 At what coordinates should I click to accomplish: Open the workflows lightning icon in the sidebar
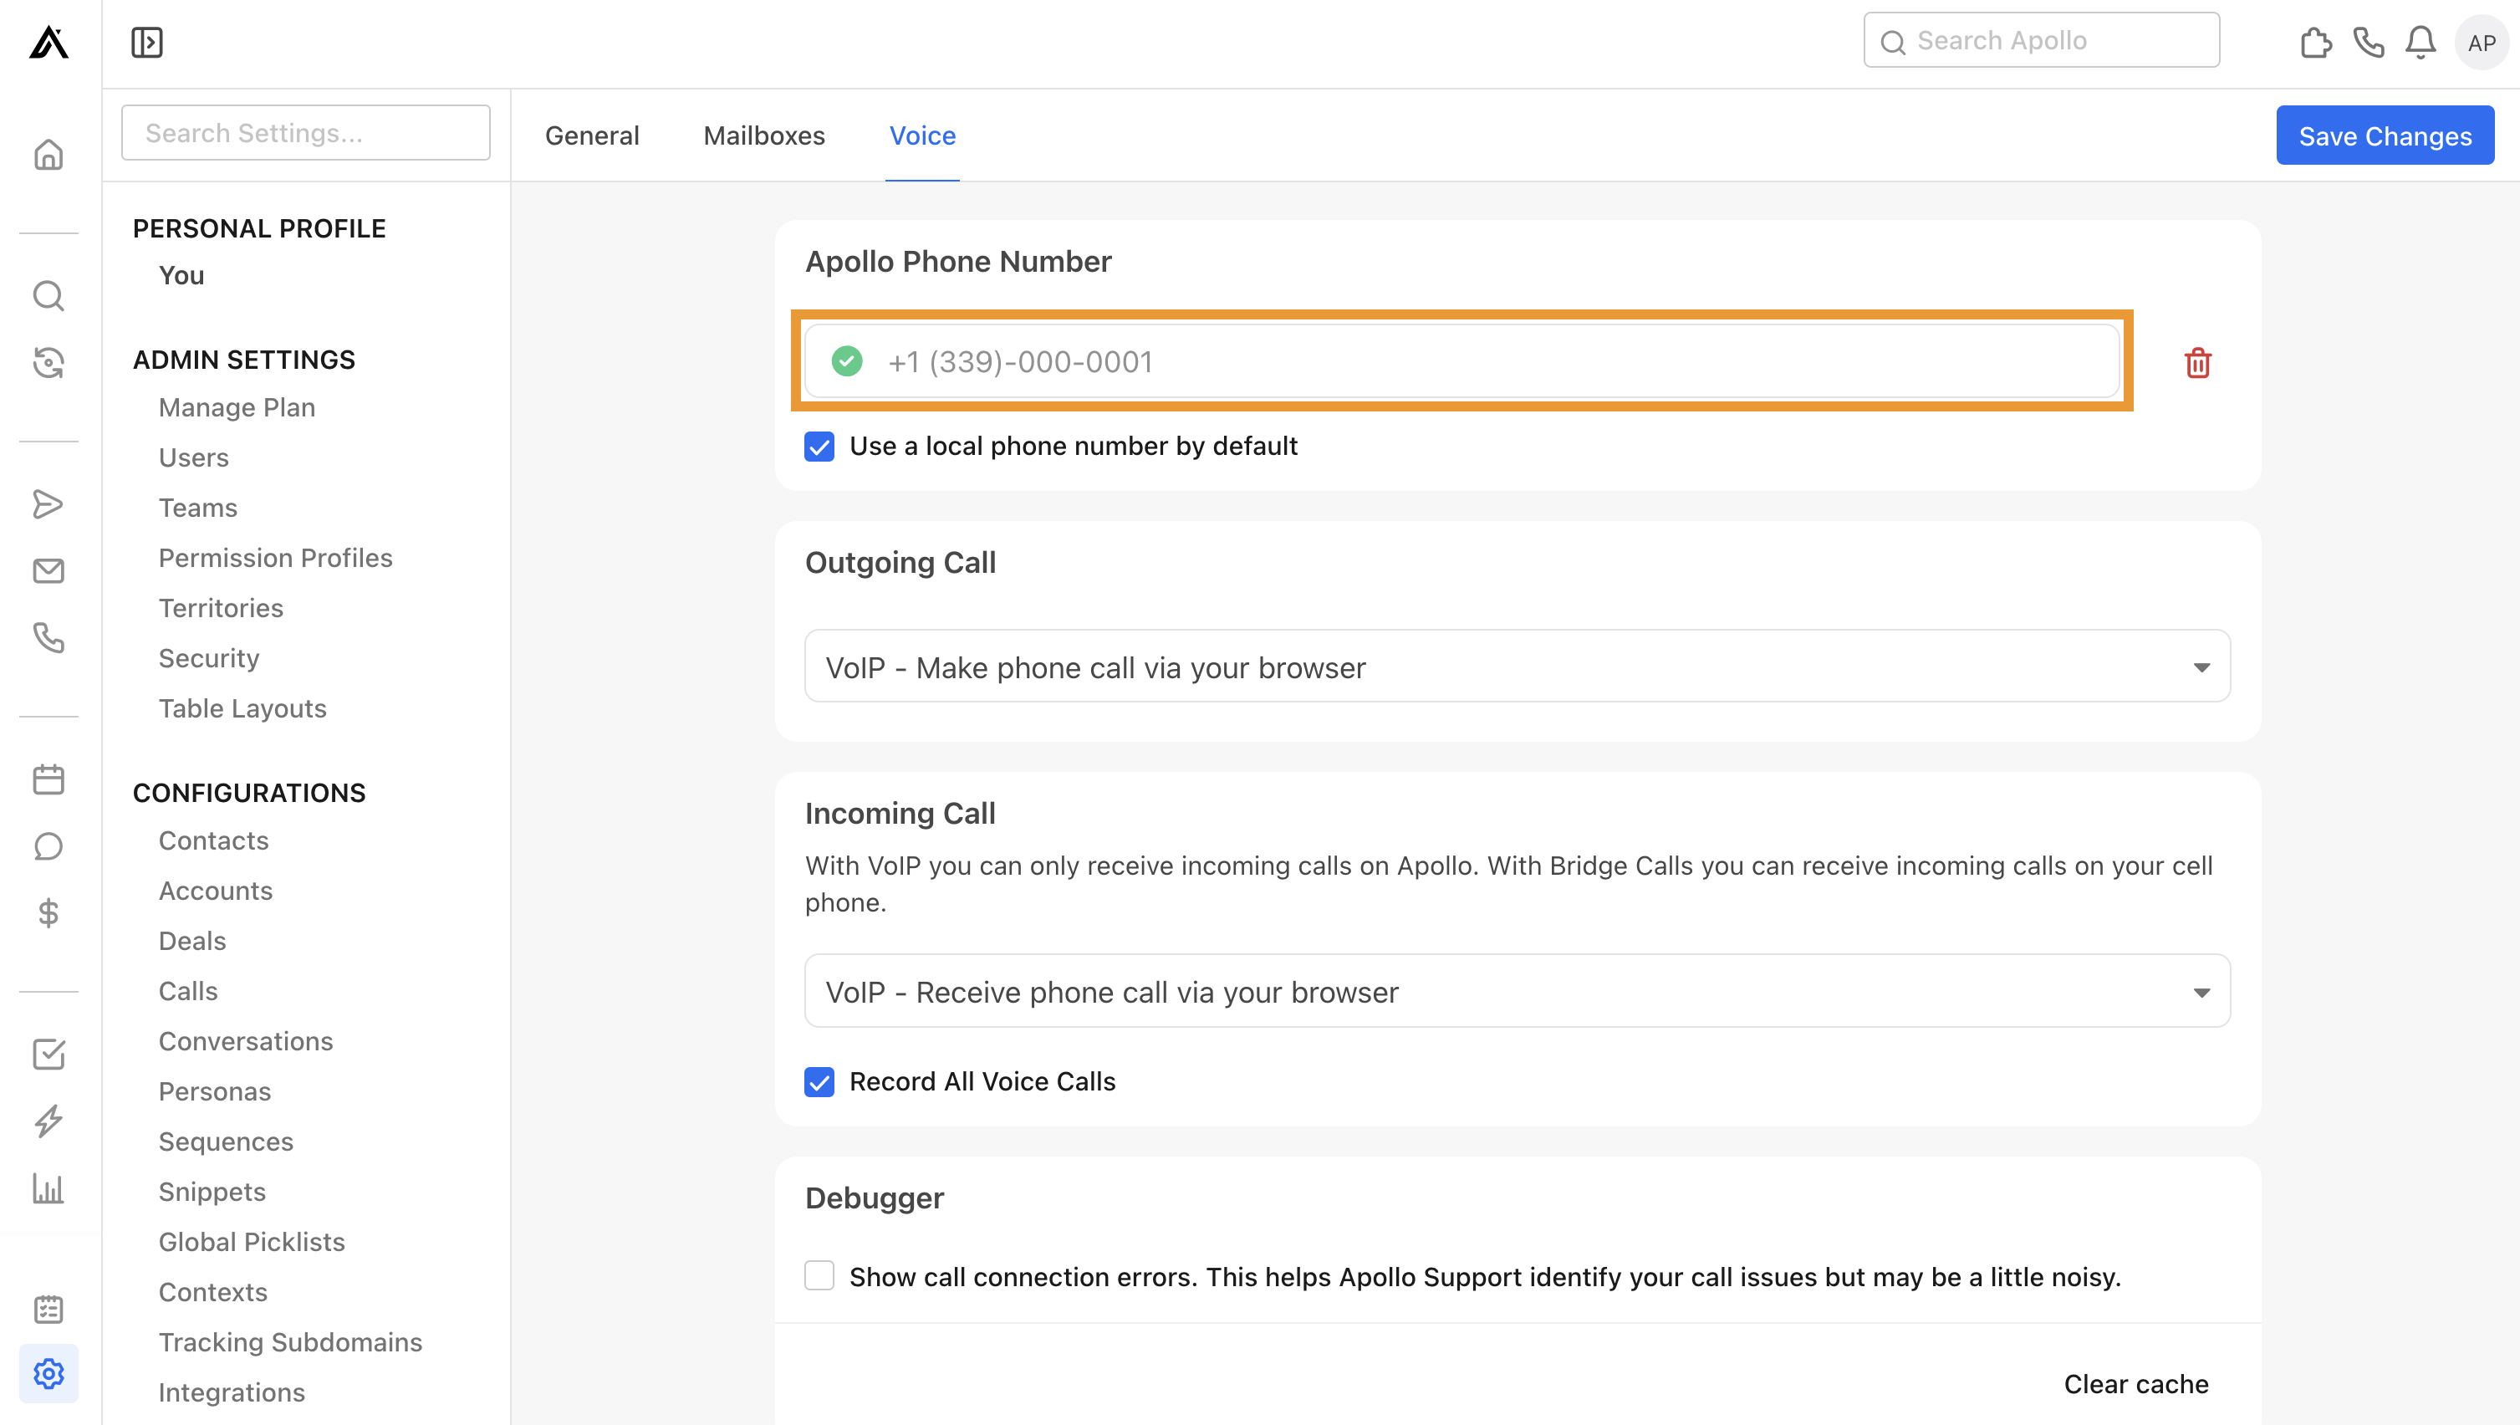48,1121
